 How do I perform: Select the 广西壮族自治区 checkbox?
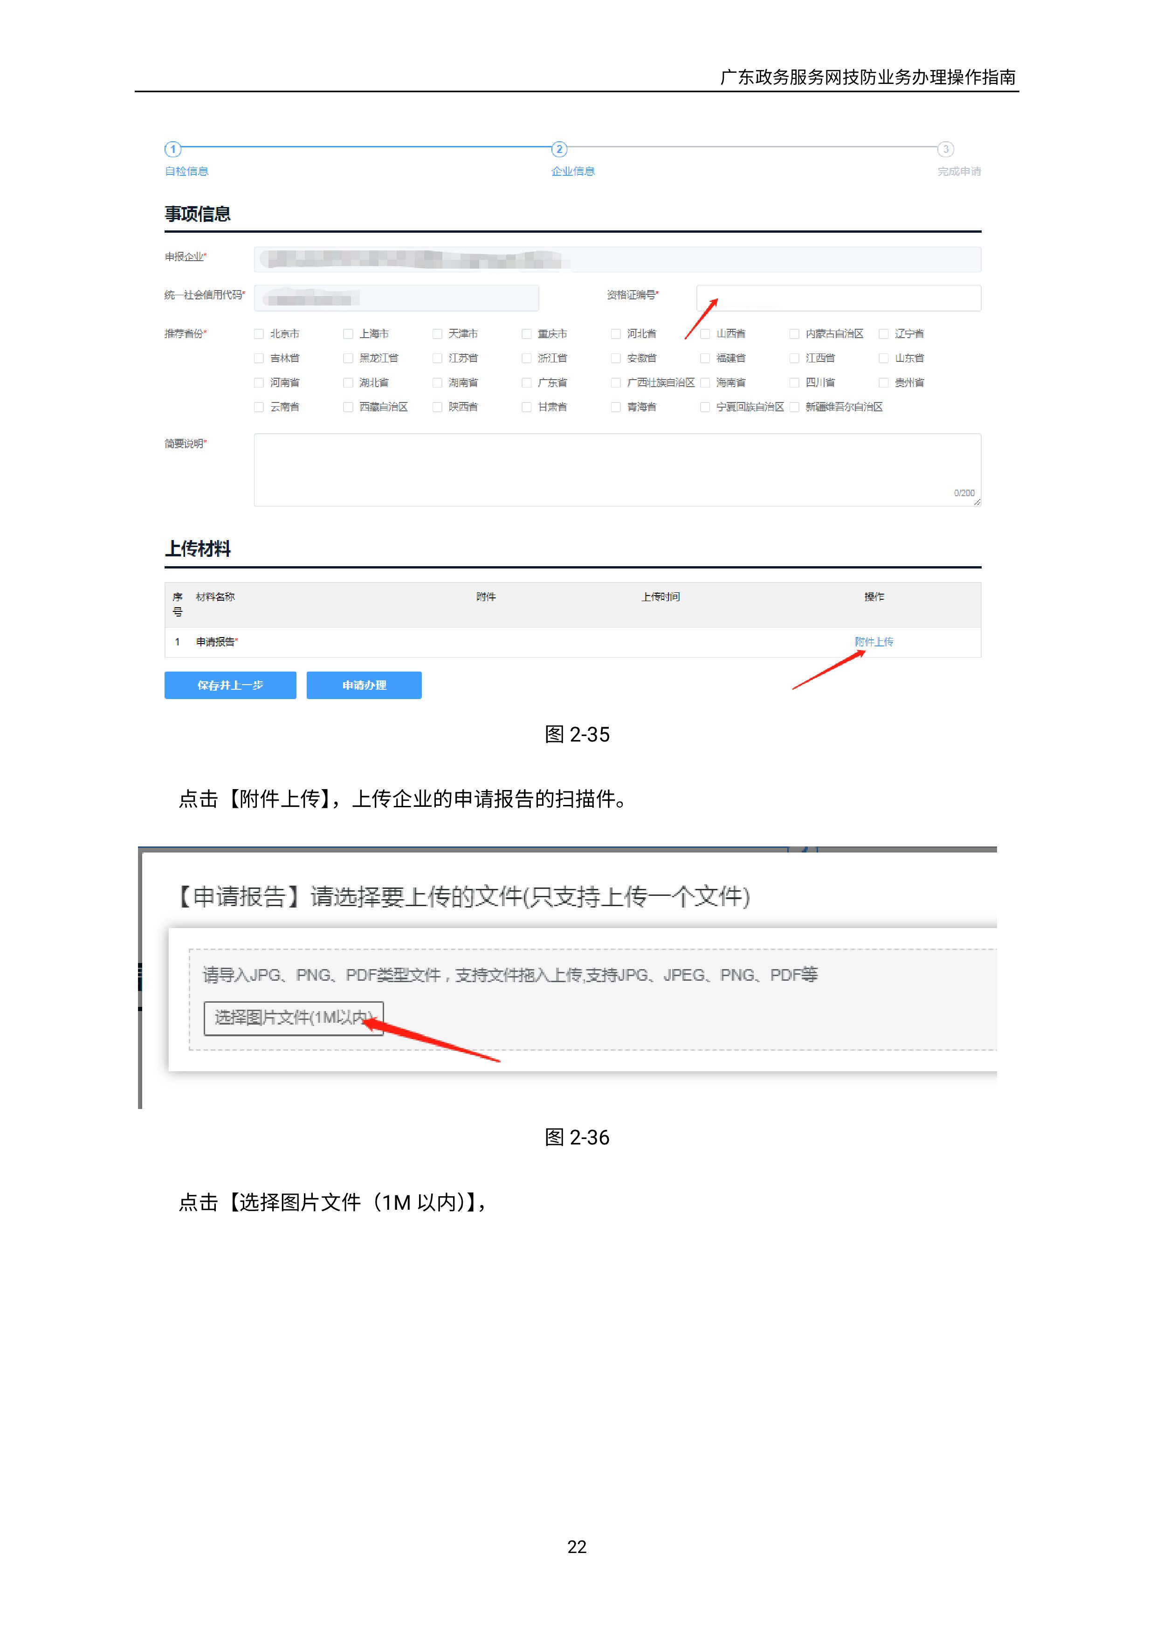[616, 382]
